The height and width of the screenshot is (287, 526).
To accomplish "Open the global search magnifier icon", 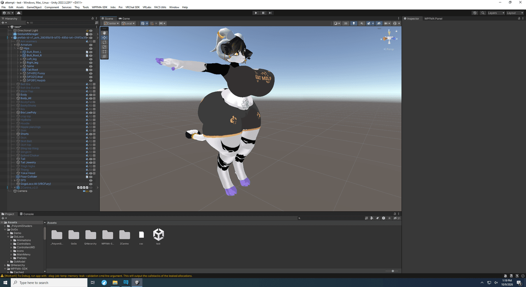I will click(483, 13).
